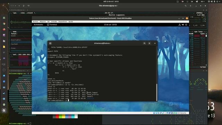The width and height of the screenshot is (222, 125).
Task: Click the Terminal app menu in Fedora bar
Action: pos(52,25)
